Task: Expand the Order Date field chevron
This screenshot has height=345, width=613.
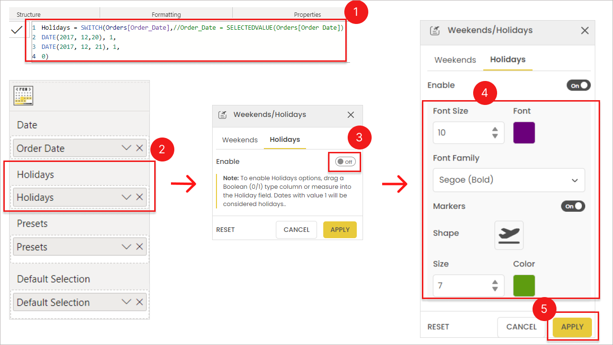Action: coord(126,148)
